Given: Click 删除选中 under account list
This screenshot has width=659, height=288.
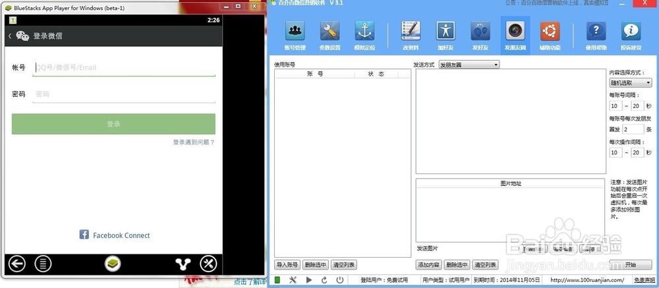Looking at the screenshot, I should coord(315,265).
